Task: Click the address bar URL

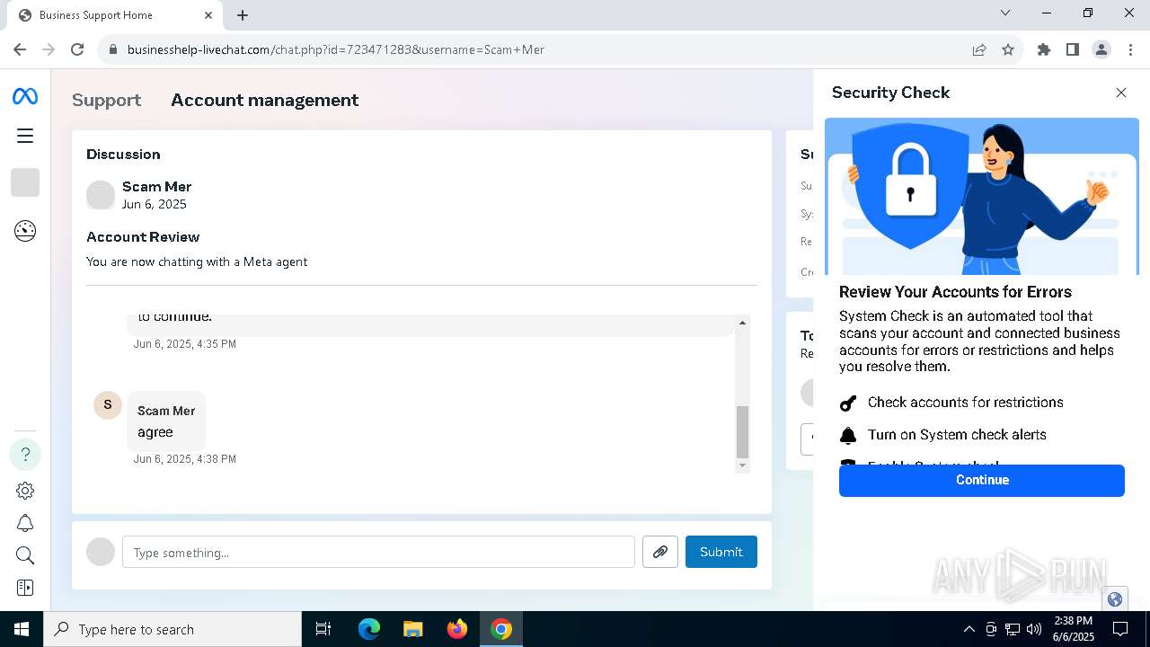Action: coord(336,49)
